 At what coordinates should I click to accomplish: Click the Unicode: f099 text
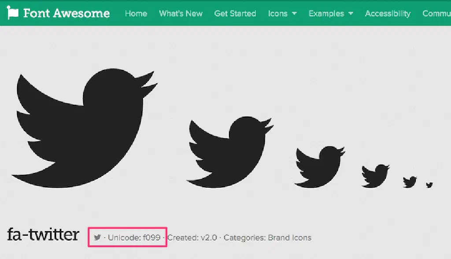tap(134, 238)
